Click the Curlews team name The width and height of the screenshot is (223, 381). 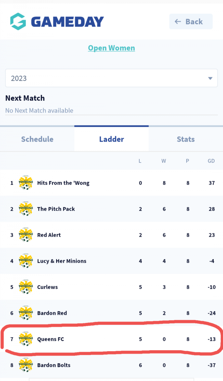point(48,287)
